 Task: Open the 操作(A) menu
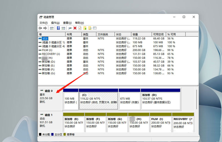coord(55,23)
